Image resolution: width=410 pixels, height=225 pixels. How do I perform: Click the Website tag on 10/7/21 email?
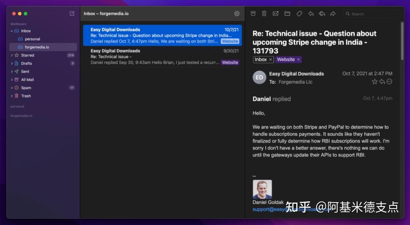click(x=230, y=41)
